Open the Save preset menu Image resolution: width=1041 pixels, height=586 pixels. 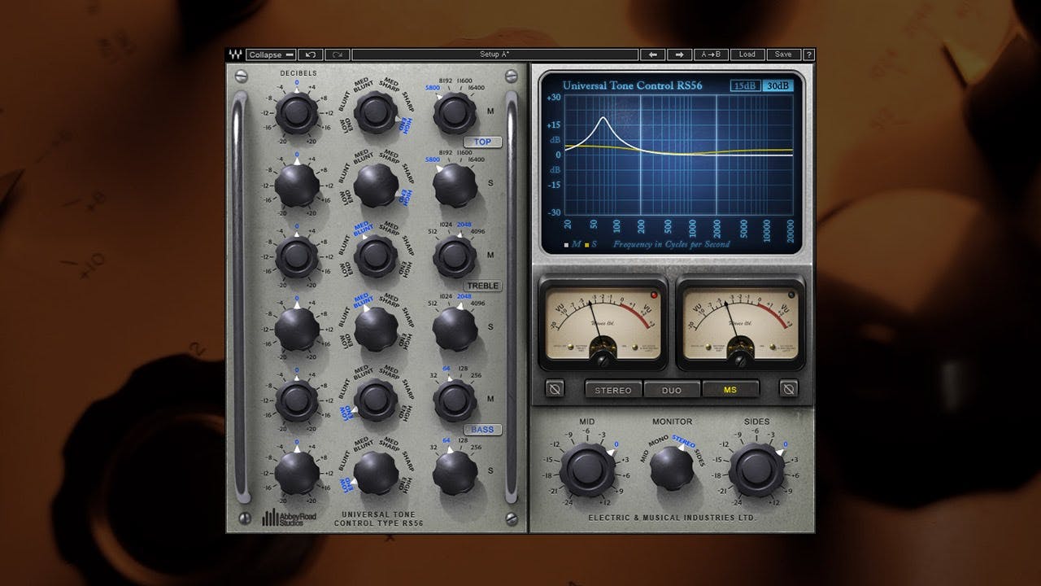782,54
